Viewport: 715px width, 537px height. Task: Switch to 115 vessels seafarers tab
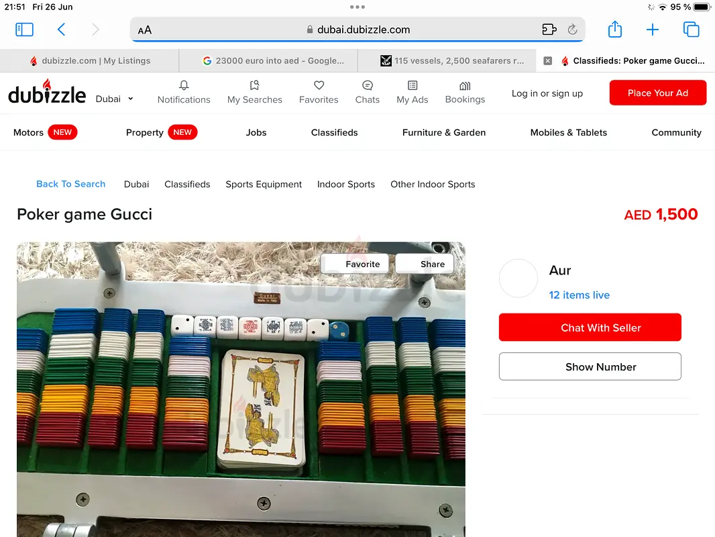tap(447, 60)
